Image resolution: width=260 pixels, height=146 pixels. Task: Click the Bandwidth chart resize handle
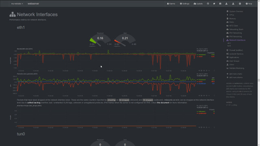tap(214, 71)
